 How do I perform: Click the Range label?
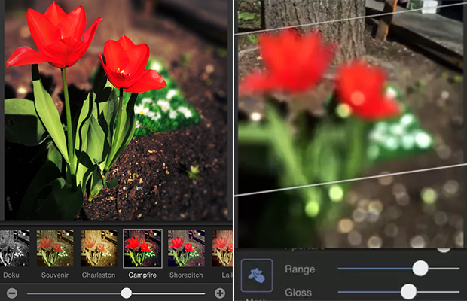(300, 269)
